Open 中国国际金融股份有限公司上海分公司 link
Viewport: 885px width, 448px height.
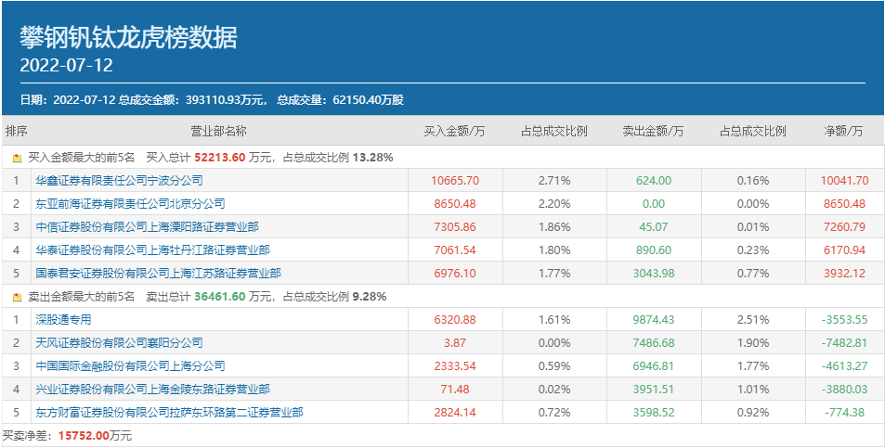pyautogui.click(x=130, y=365)
